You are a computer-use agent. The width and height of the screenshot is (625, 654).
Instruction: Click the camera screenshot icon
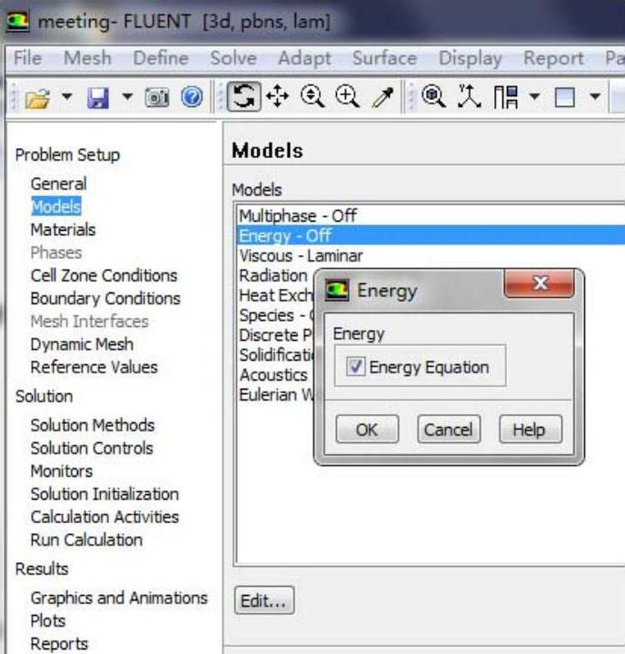tap(157, 97)
